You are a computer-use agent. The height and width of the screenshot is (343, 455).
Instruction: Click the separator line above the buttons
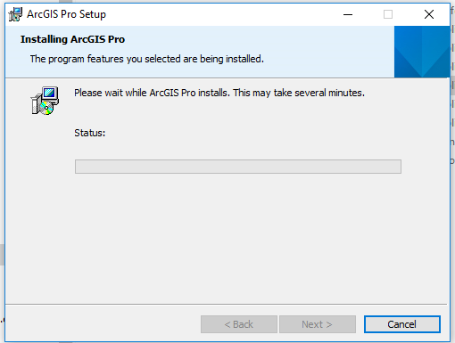[x=226, y=304]
